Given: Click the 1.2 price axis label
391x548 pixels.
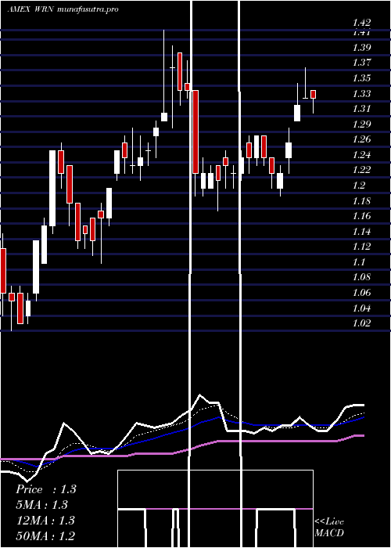Looking at the screenshot, I should tap(359, 186).
